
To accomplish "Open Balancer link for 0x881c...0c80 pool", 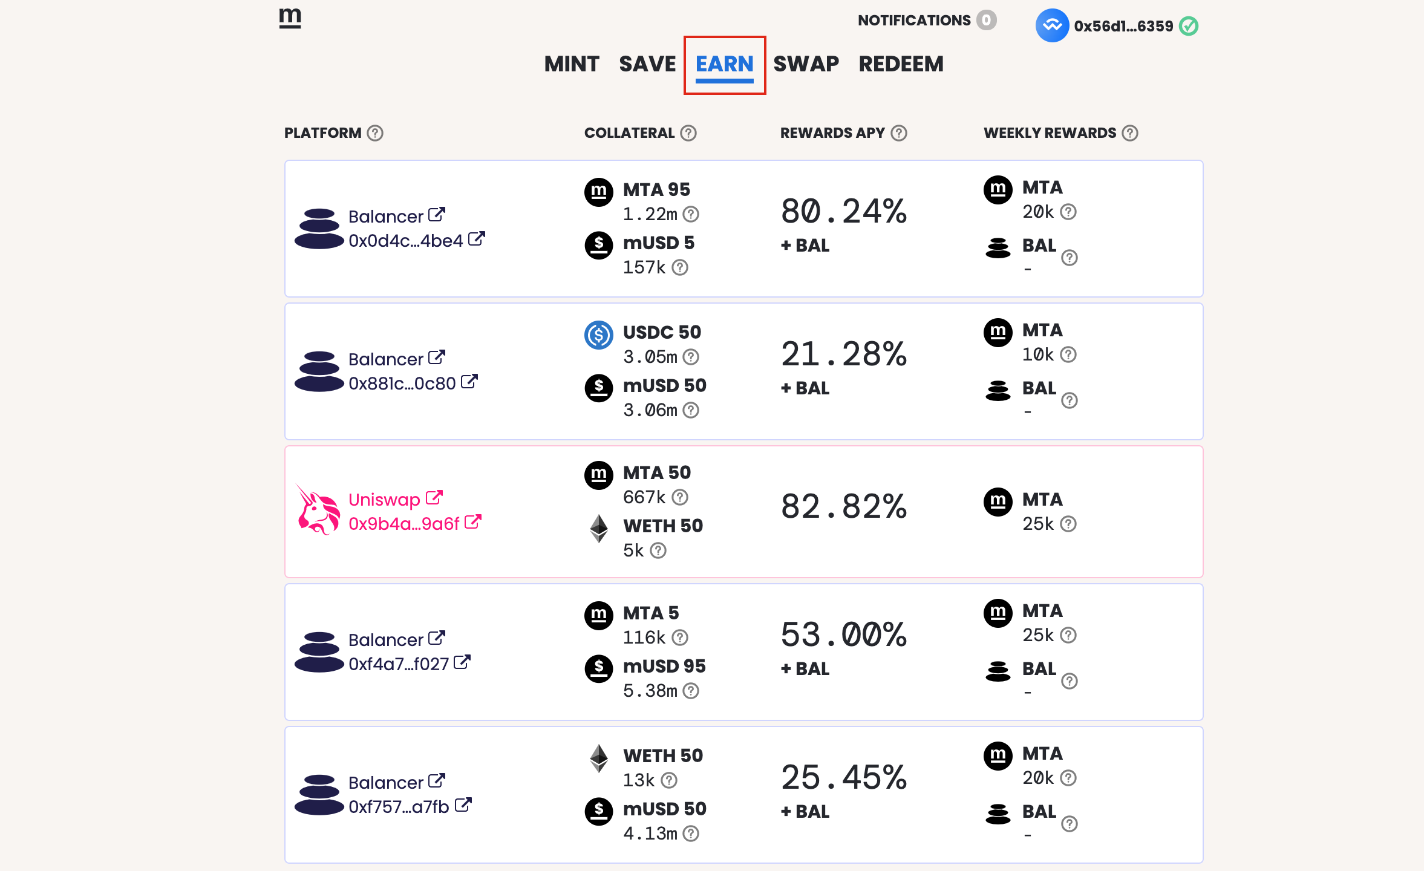I will [386, 359].
